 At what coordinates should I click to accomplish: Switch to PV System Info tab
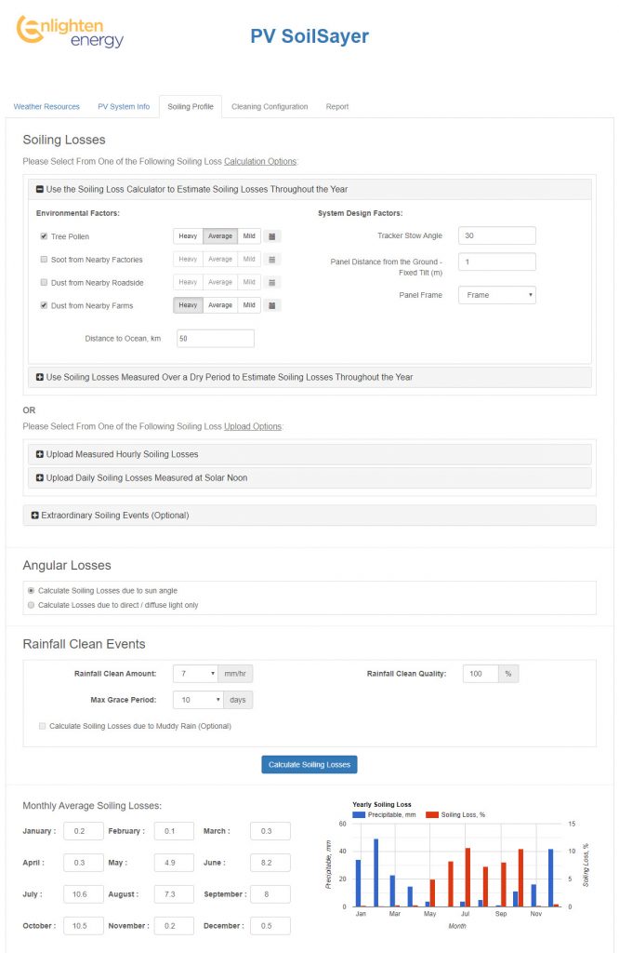point(124,107)
